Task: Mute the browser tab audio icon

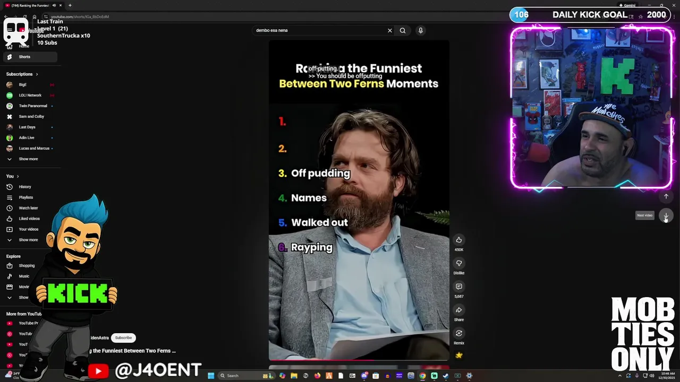Action: point(54,5)
